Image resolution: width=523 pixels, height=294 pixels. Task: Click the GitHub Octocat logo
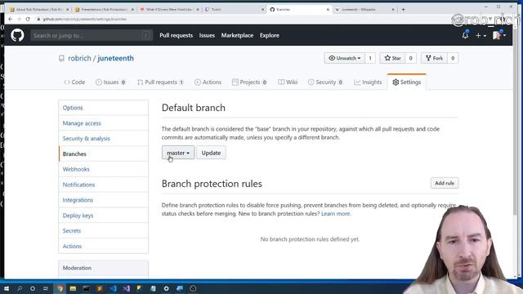(x=17, y=35)
